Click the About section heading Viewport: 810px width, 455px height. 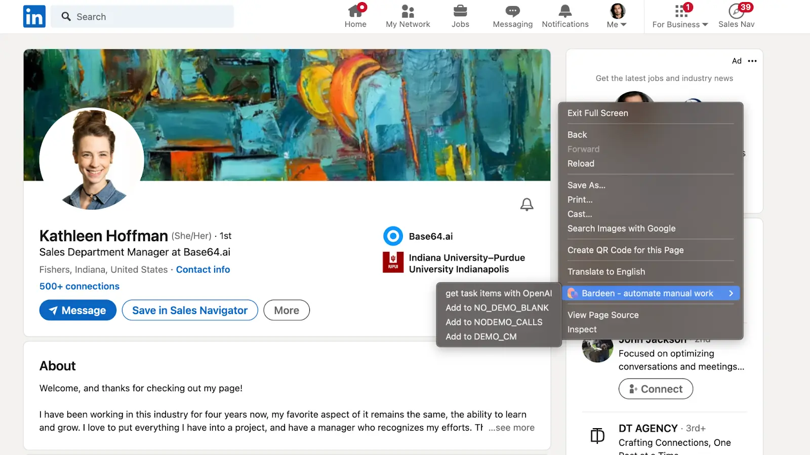pos(58,366)
